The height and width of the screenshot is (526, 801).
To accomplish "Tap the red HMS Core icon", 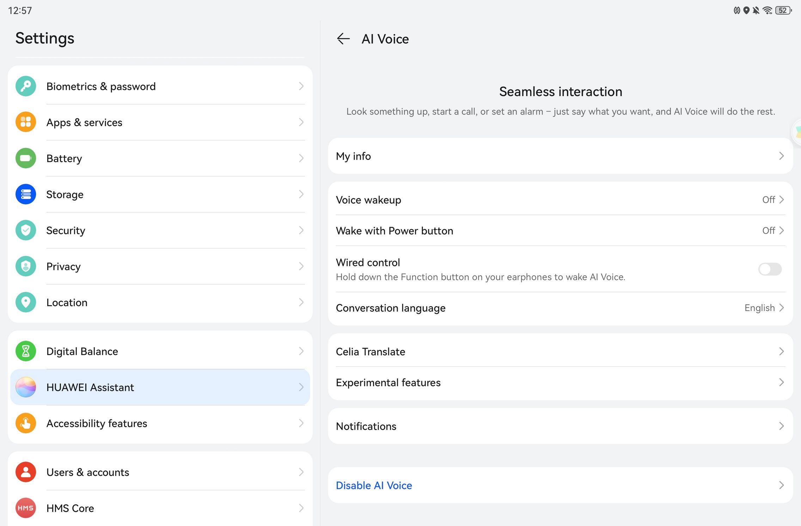I will (x=26, y=508).
